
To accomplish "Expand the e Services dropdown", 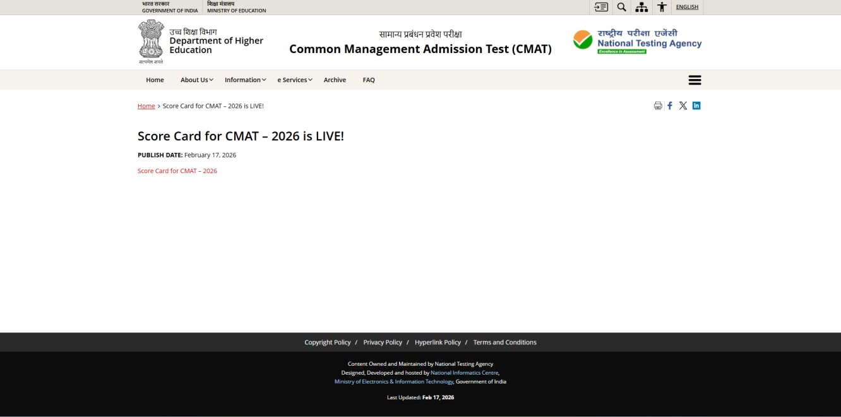I will [294, 80].
